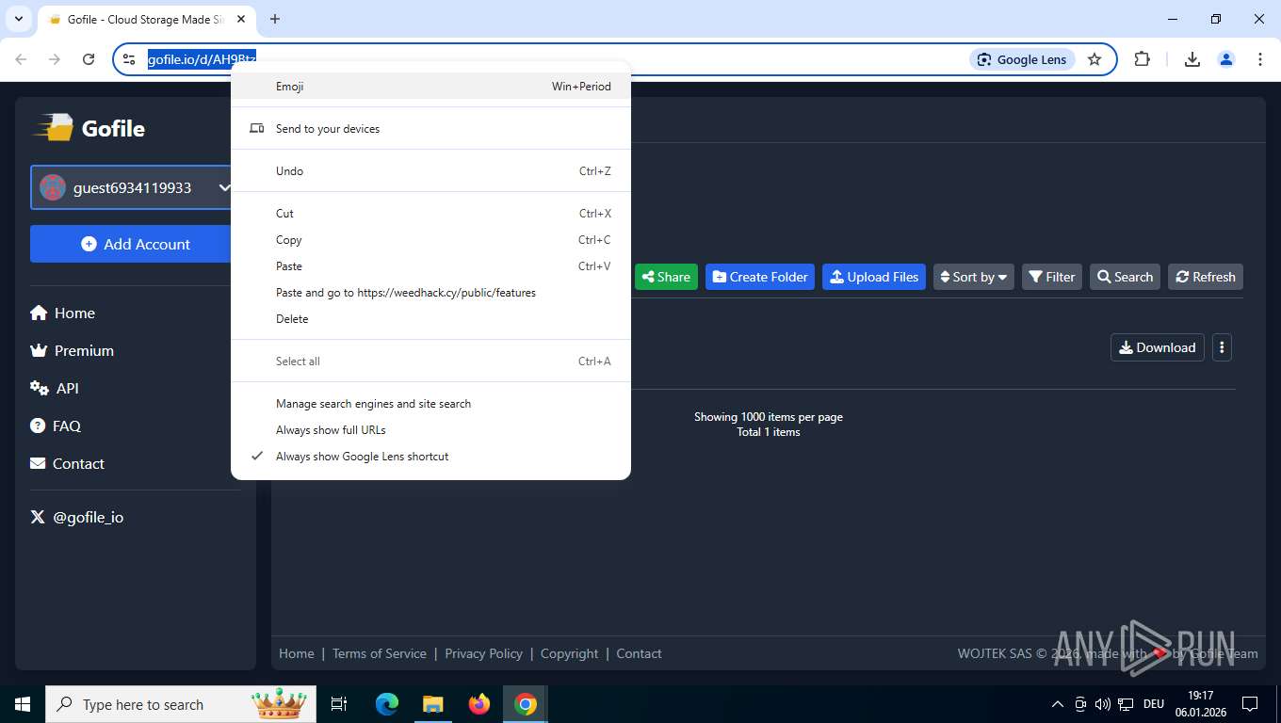The image size is (1281, 723).
Task: Click the Upload Files button
Action: pyautogui.click(x=874, y=277)
